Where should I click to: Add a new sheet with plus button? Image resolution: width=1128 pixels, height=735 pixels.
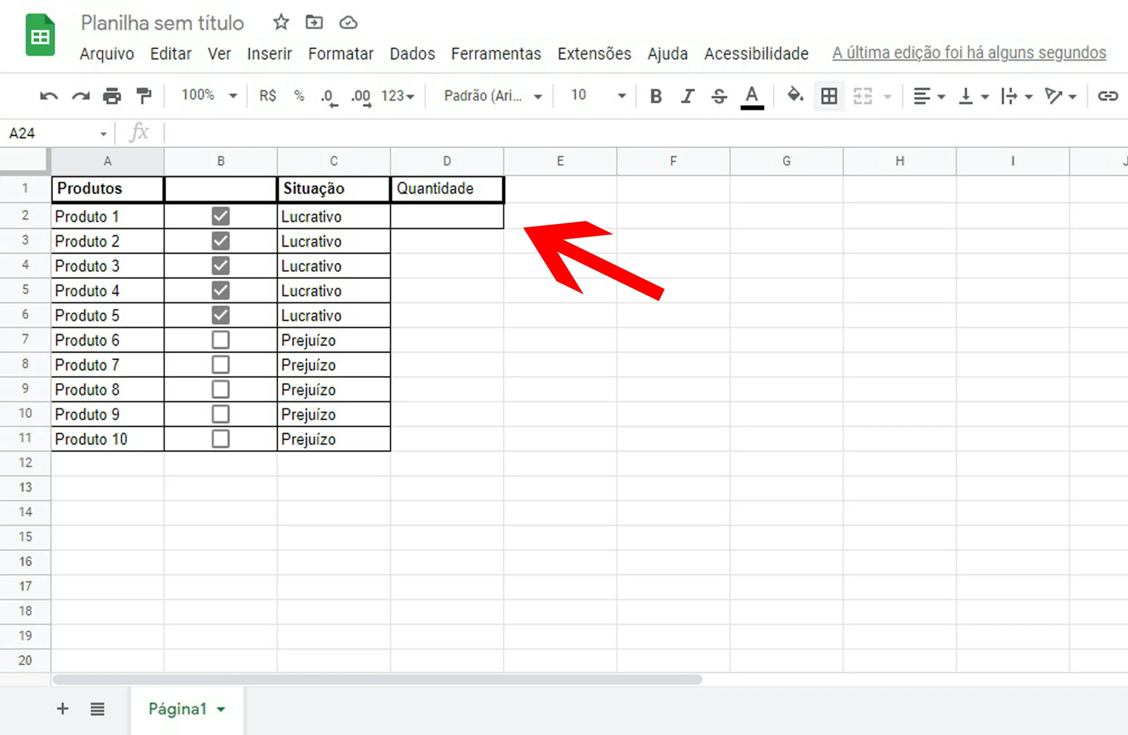click(x=63, y=709)
